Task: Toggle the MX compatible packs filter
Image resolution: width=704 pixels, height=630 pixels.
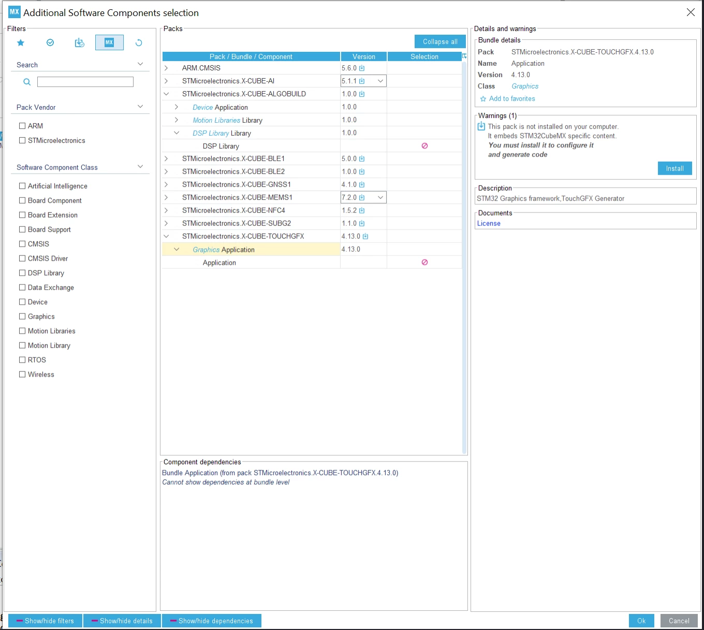Action: [x=109, y=42]
